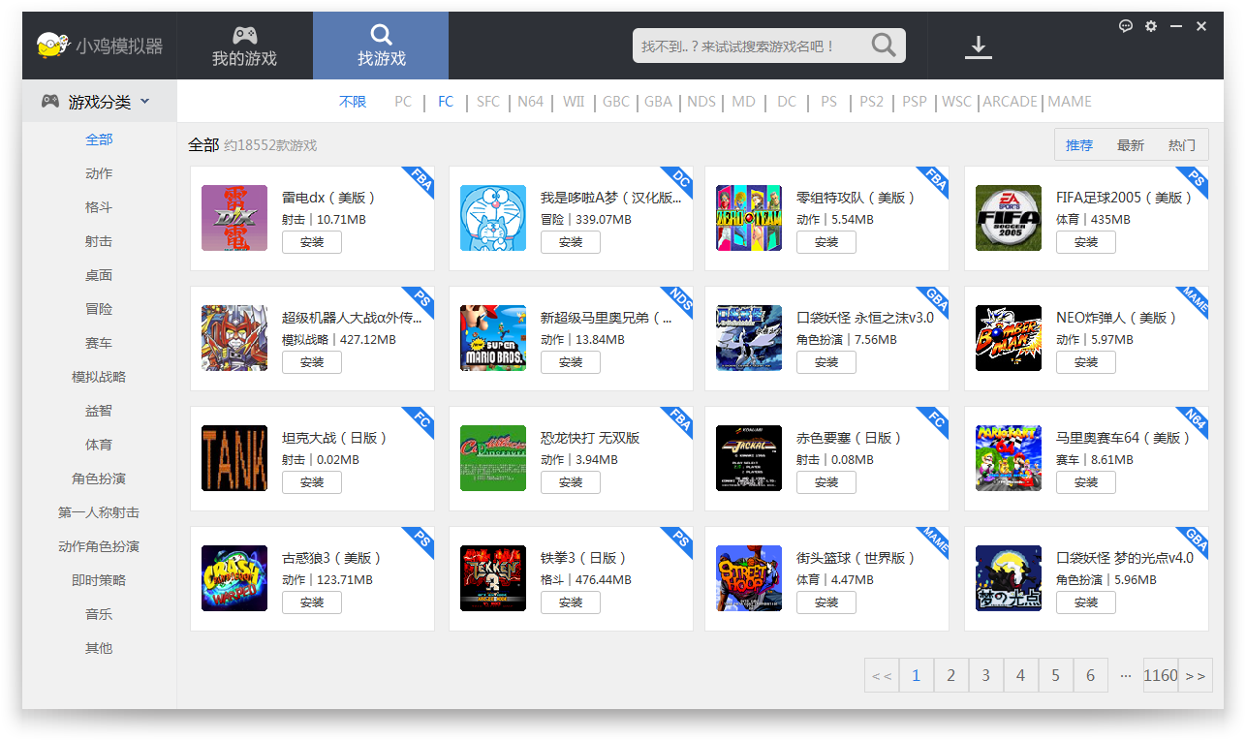Filter platform by FC

pos(446,102)
